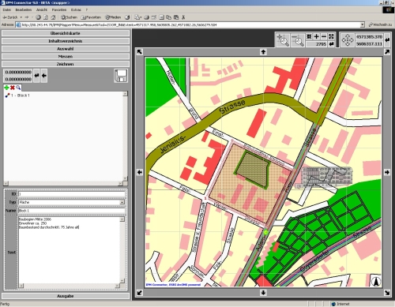The width and height of the screenshot is (395, 307).
Task: Click the drawing list vertical scrollbar
Action: point(126,136)
